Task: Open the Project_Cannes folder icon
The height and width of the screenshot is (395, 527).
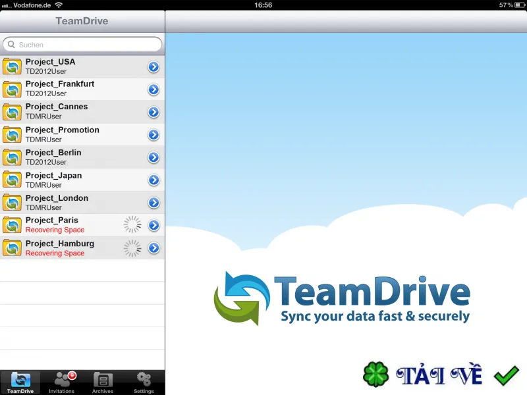Action: [12, 112]
